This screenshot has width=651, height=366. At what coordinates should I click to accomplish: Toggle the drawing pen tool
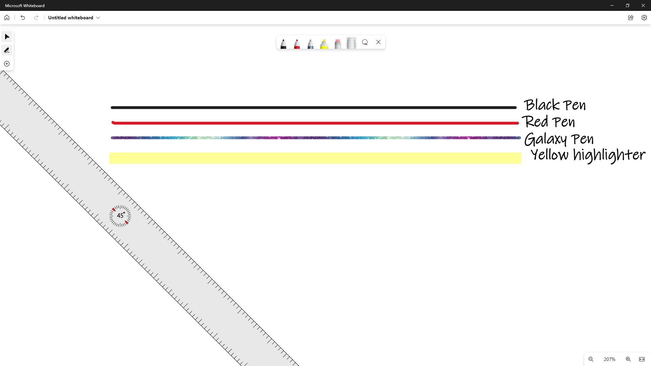tap(7, 50)
